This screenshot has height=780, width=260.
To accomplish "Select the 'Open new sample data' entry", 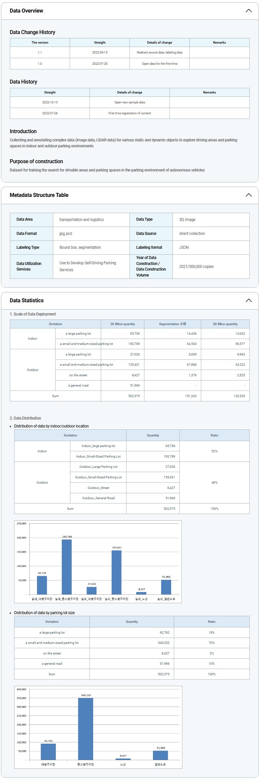I will pos(130,102).
